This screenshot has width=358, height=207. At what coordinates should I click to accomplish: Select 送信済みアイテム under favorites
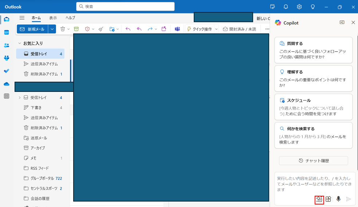[x=40, y=64]
